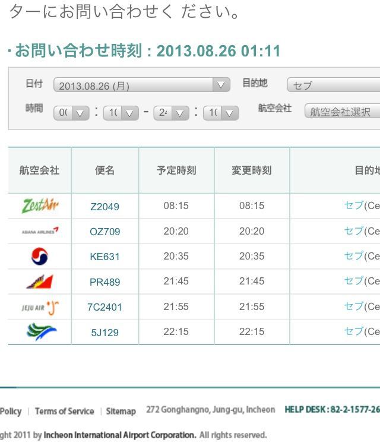Click セブ destination link in Z2049 row
The image size is (380, 446).
click(x=354, y=205)
